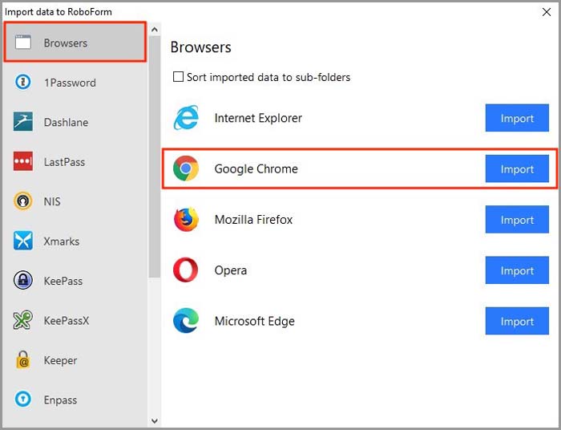
Task: Click the Opera logo
Action: point(185,270)
